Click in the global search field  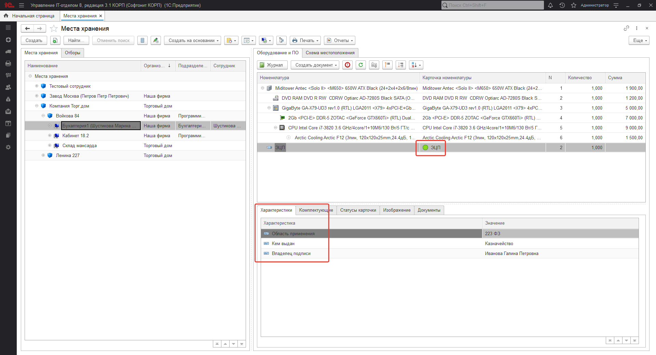492,5
